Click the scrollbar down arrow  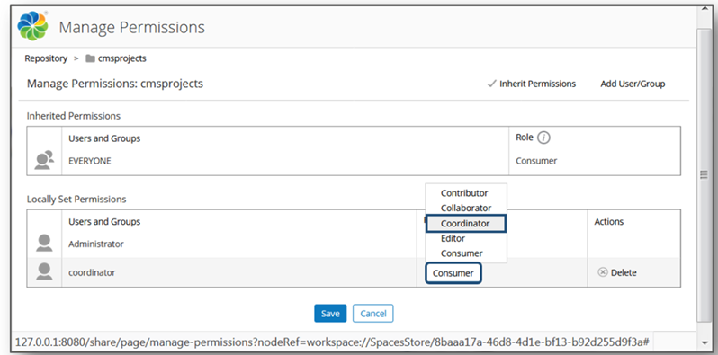point(704,342)
